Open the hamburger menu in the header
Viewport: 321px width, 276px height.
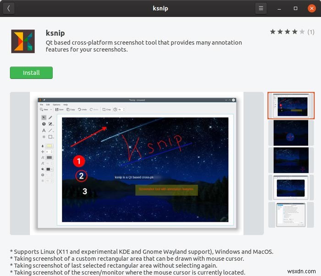click(x=261, y=8)
